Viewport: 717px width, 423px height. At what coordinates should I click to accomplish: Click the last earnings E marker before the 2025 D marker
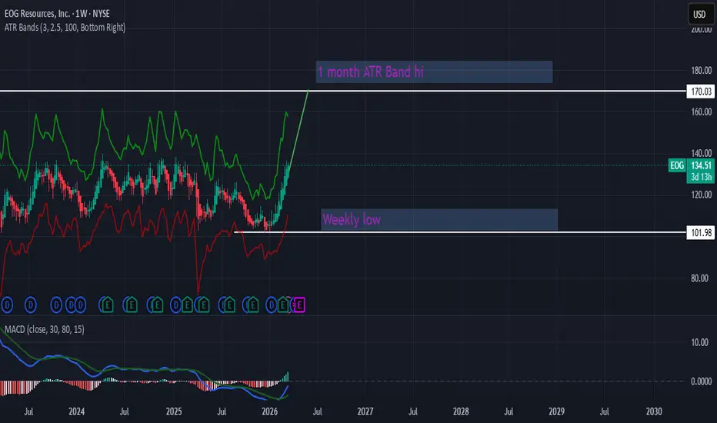tap(156, 305)
